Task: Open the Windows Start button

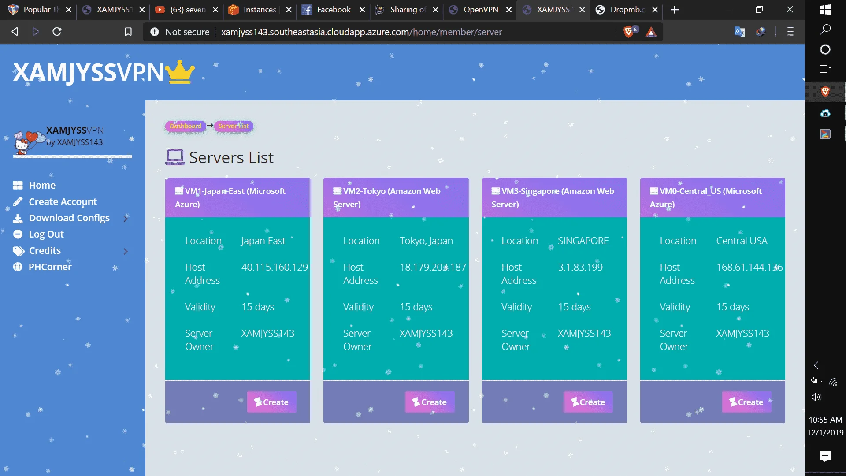Action: (x=825, y=10)
